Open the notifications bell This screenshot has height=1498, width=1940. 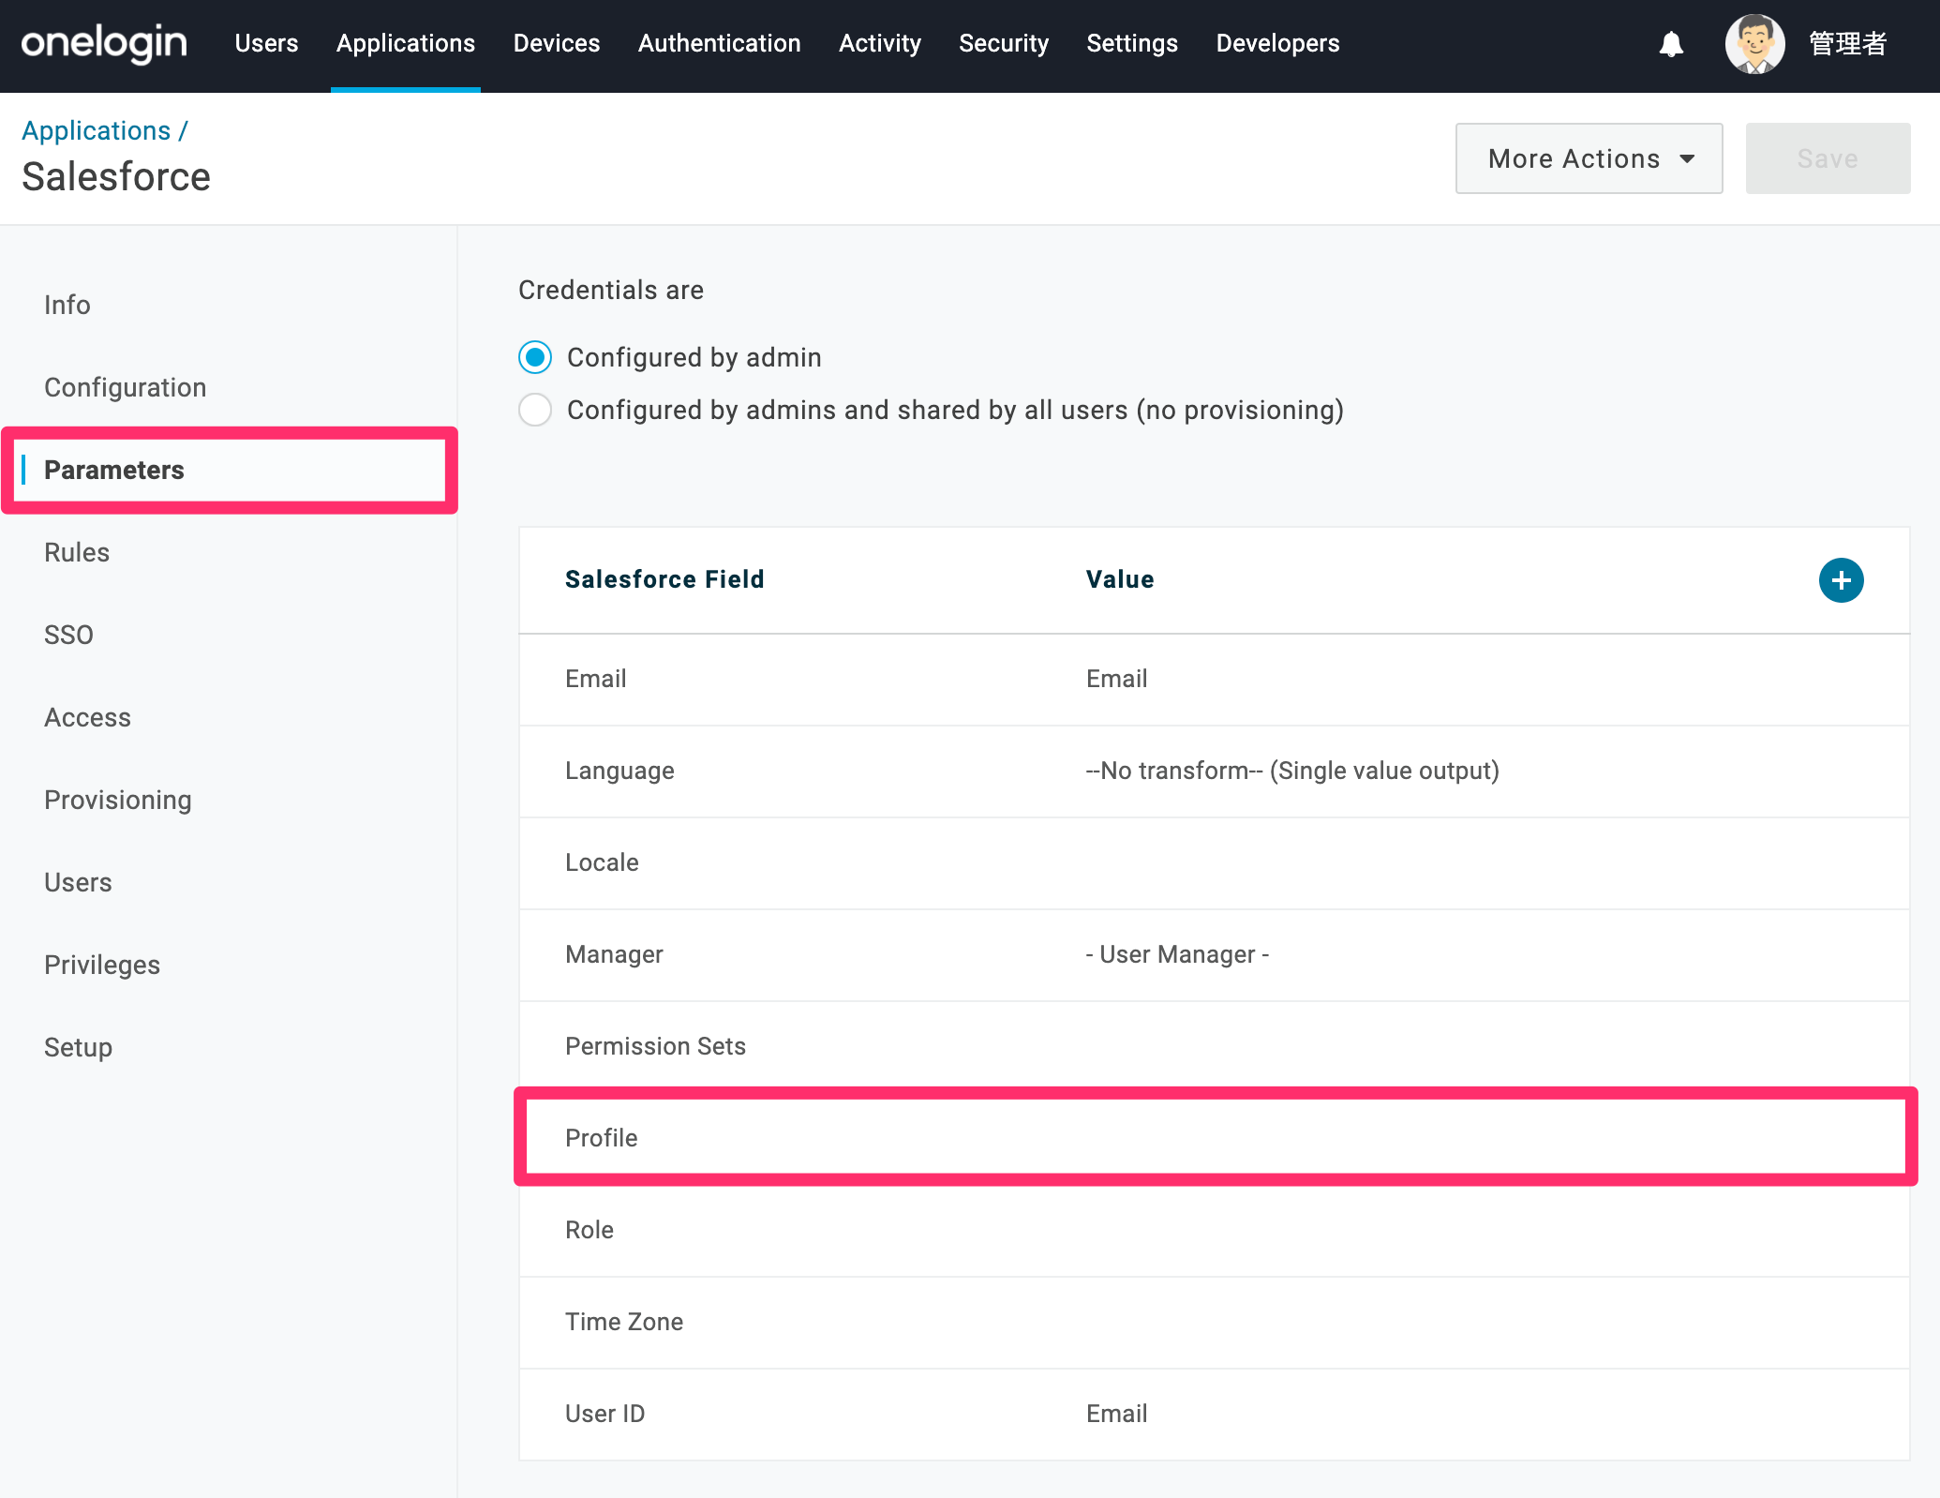pyautogui.click(x=1671, y=44)
